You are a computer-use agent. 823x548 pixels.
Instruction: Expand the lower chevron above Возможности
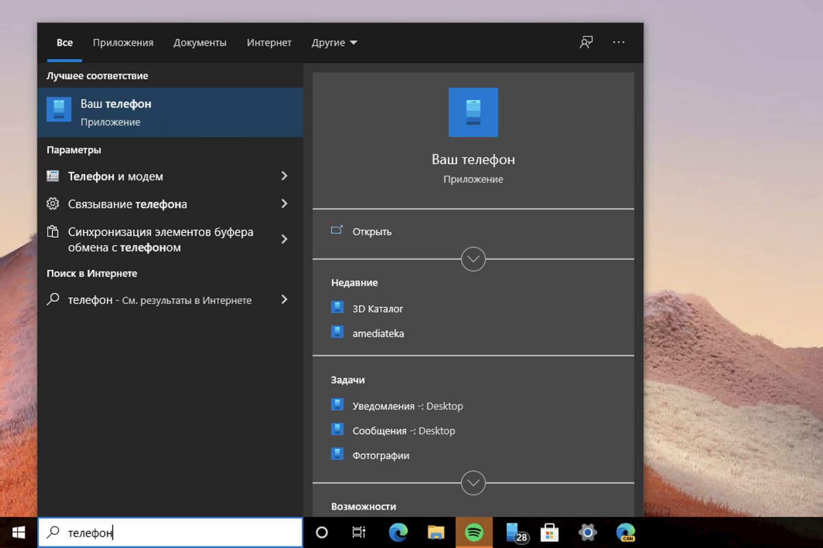tap(473, 483)
